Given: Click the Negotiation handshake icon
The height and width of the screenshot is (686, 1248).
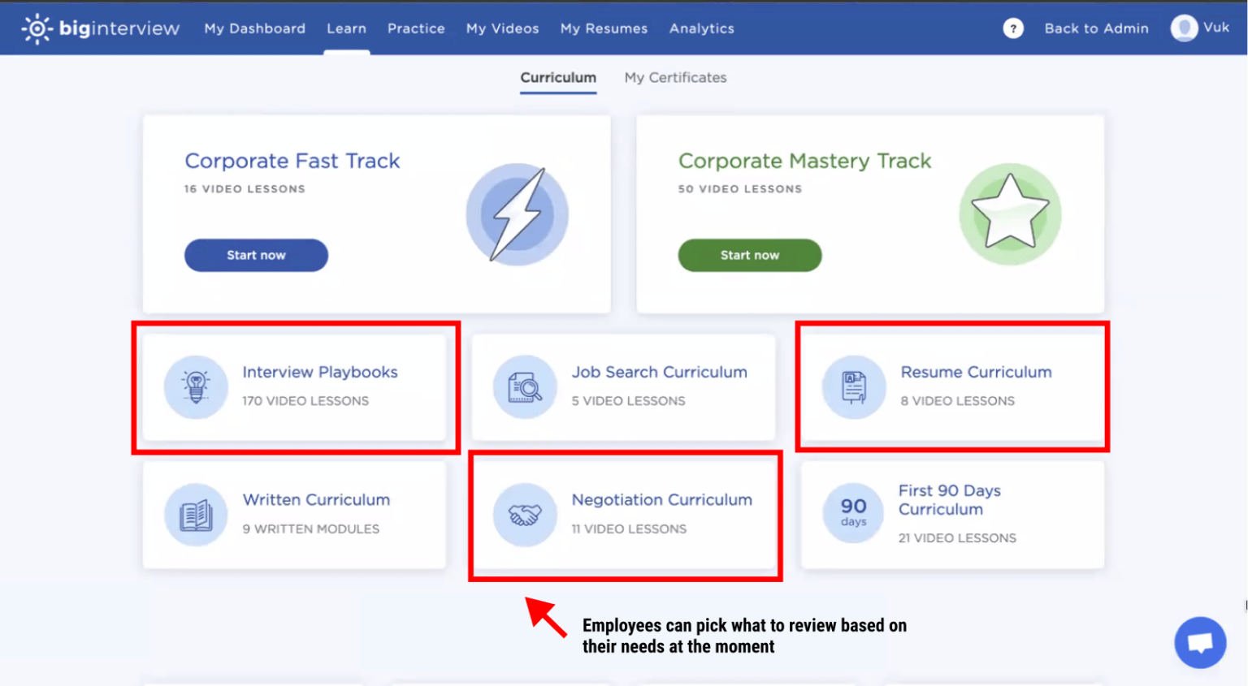Looking at the screenshot, I should pos(525,515).
